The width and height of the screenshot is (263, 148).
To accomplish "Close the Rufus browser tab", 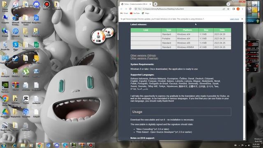I will point(150,4).
